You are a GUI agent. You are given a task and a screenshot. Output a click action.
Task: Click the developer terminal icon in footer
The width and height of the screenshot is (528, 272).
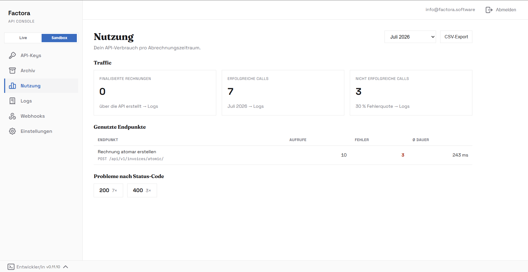(x=11, y=267)
